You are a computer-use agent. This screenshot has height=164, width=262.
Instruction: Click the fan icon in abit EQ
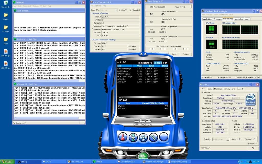[144, 138]
